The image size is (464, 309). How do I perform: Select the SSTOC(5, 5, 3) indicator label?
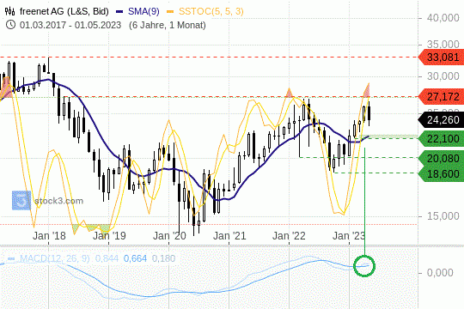[x=211, y=11]
